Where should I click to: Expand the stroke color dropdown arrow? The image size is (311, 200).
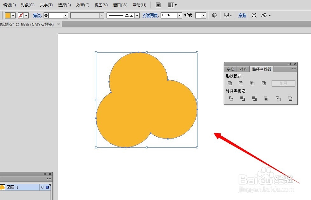(x=26, y=16)
